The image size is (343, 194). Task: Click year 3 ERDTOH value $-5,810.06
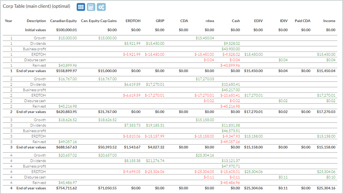pos(132,136)
